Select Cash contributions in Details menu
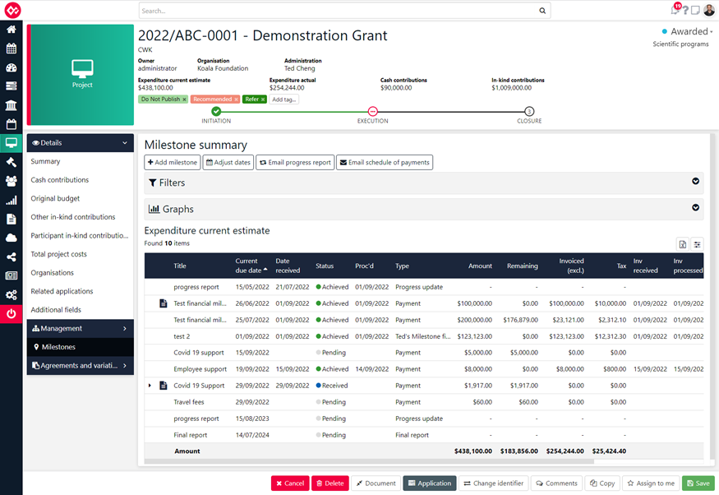Screen dimensions: 719x495 tap(60, 180)
